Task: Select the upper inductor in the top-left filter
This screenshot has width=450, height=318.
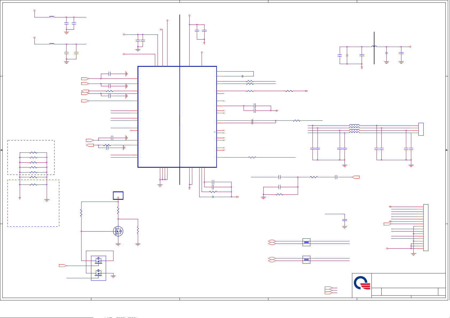Action: click(x=52, y=17)
